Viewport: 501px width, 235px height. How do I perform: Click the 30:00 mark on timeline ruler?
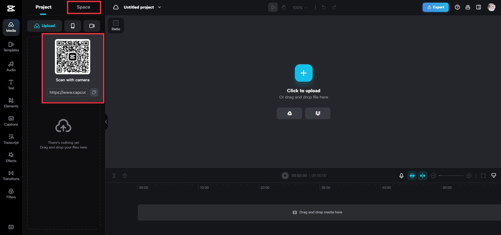(x=326, y=188)
